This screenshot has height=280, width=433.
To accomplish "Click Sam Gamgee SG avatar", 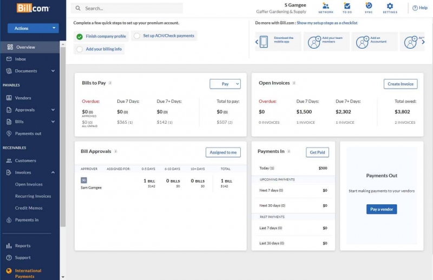I will pos(84,180).
